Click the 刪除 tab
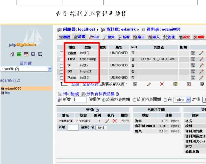The height and width of the screenshot is (164, 206). click(x=199, y=37)
